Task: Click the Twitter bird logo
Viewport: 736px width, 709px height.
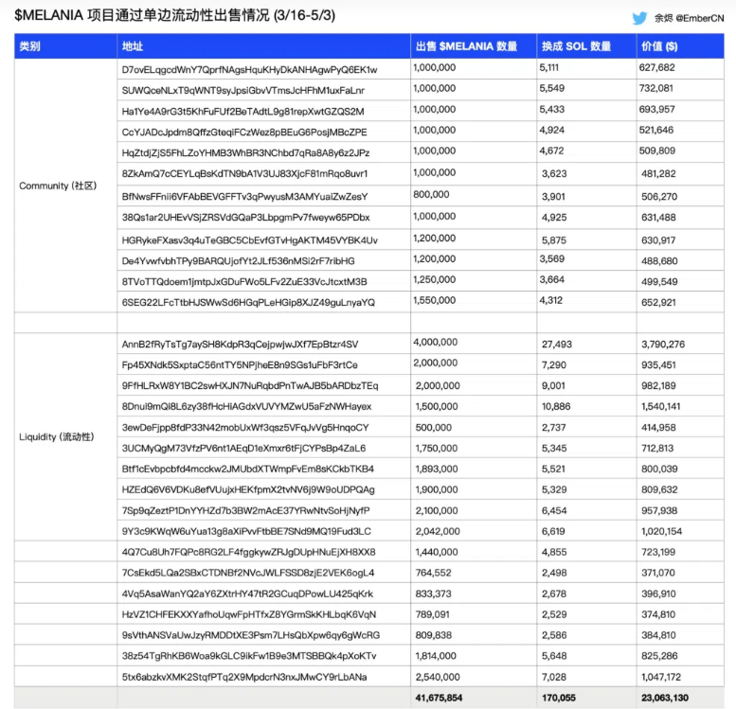Action: tap(639, 18)
